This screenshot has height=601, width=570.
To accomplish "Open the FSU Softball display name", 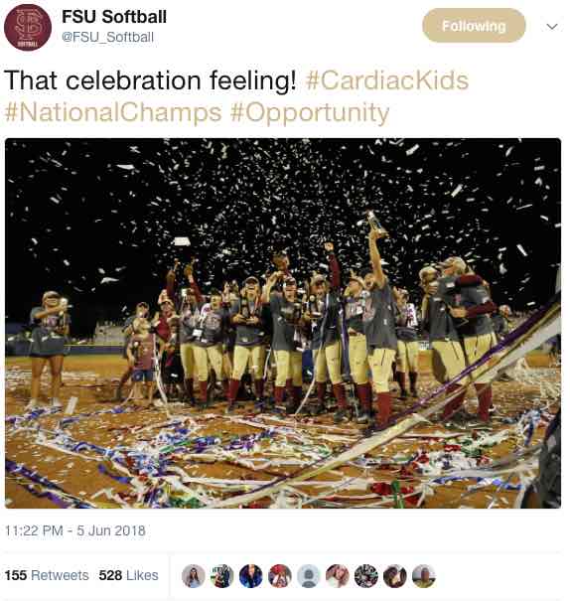I will pyautogui.click(x=114, y=17).
